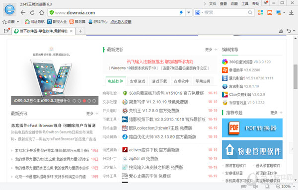This screenshot has height=190, width=298.
Task: Click the Cbox央视影音 icon
Action: click(225, 95)
